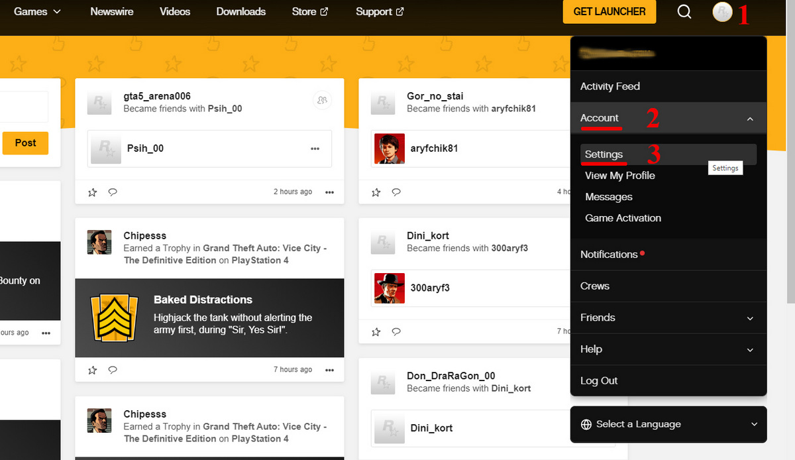Select Game Activation menu entry
The height and width of the screenshot is (460, 795).
coord(623,218)
